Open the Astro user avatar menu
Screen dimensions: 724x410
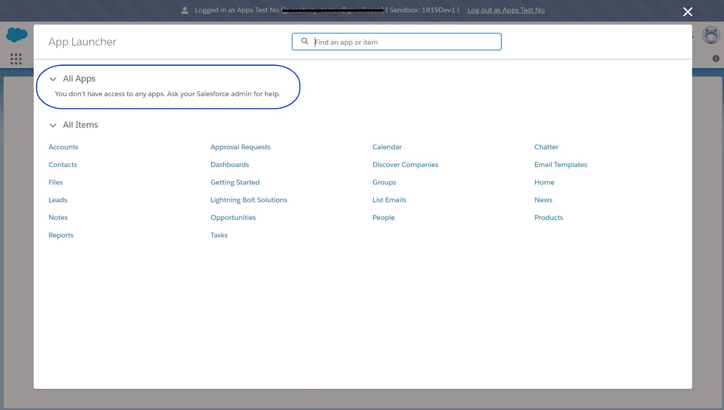click(x=711, y=35)
